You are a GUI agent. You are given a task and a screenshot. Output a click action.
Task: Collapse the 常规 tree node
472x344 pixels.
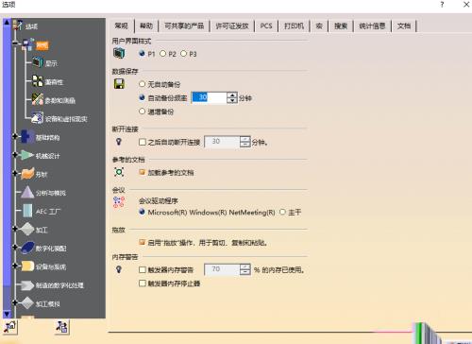tap(15, 43)
